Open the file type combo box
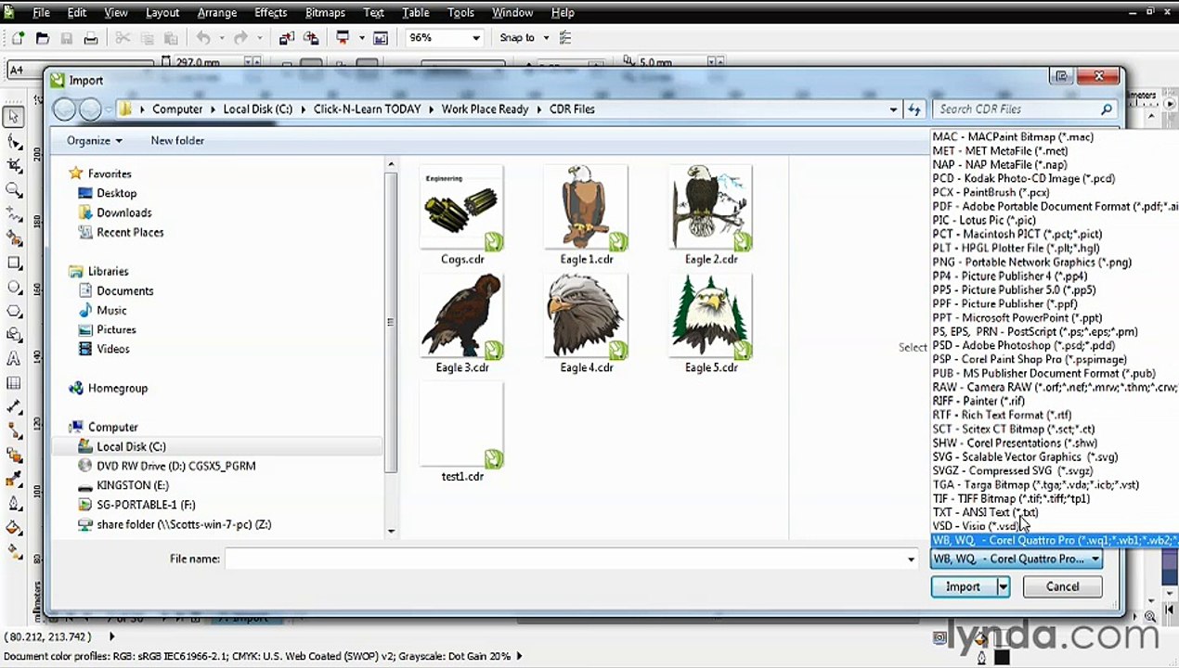Image resolution: width=1179 pixels, height=668 pixels. 1017,559
